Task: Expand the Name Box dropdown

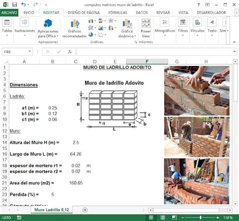Action: pos(30,51)
